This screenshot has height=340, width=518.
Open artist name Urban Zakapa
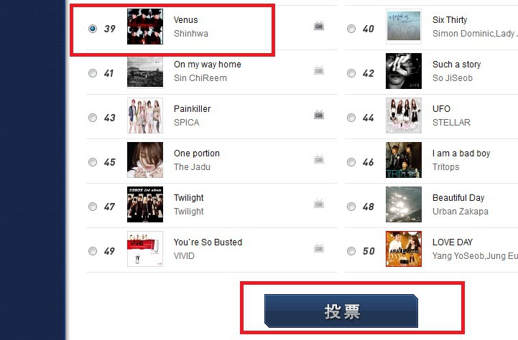click(x=461, y=212)
